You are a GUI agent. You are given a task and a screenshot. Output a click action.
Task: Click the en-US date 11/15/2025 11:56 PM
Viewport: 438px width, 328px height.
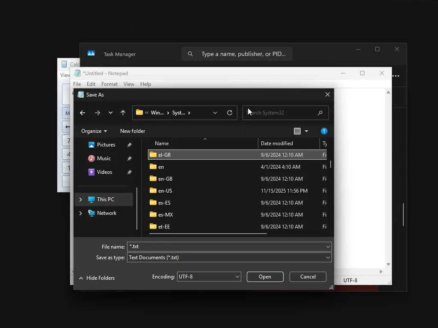pos(284,191)
